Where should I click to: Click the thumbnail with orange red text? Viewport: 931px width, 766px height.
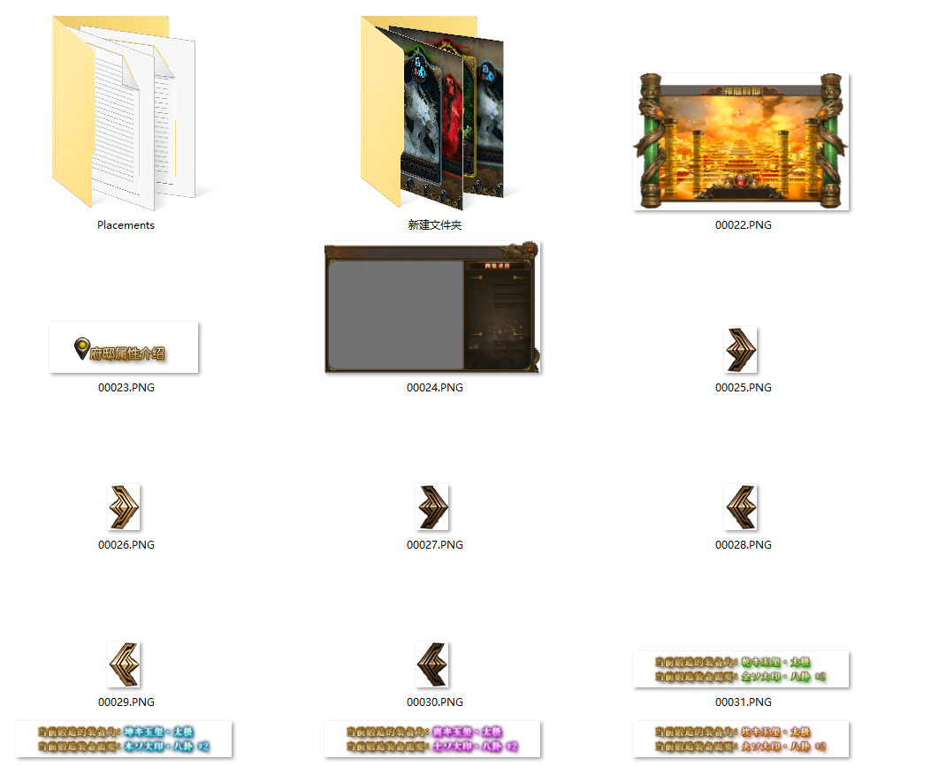tap(742, 739)
